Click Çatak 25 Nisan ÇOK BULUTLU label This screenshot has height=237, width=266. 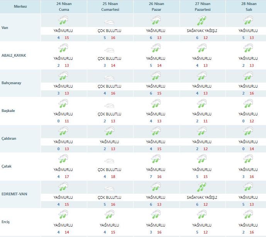[110, 169]
